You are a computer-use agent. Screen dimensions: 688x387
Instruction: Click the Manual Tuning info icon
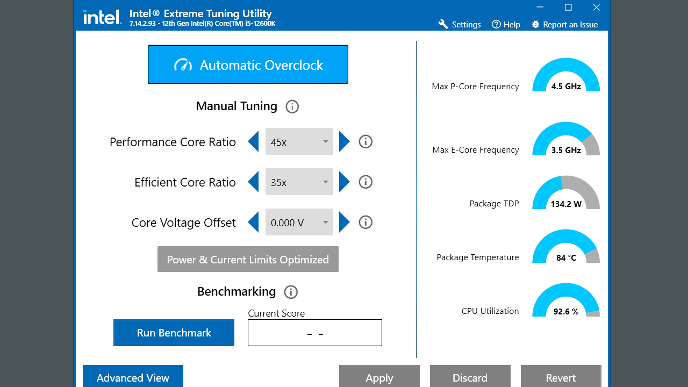(292, 106)
